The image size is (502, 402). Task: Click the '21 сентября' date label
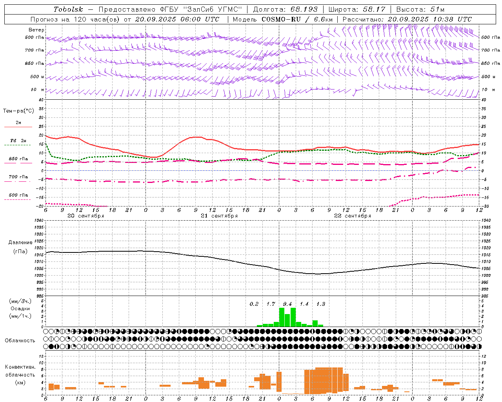pyautogui.click(x=219, y=216)
